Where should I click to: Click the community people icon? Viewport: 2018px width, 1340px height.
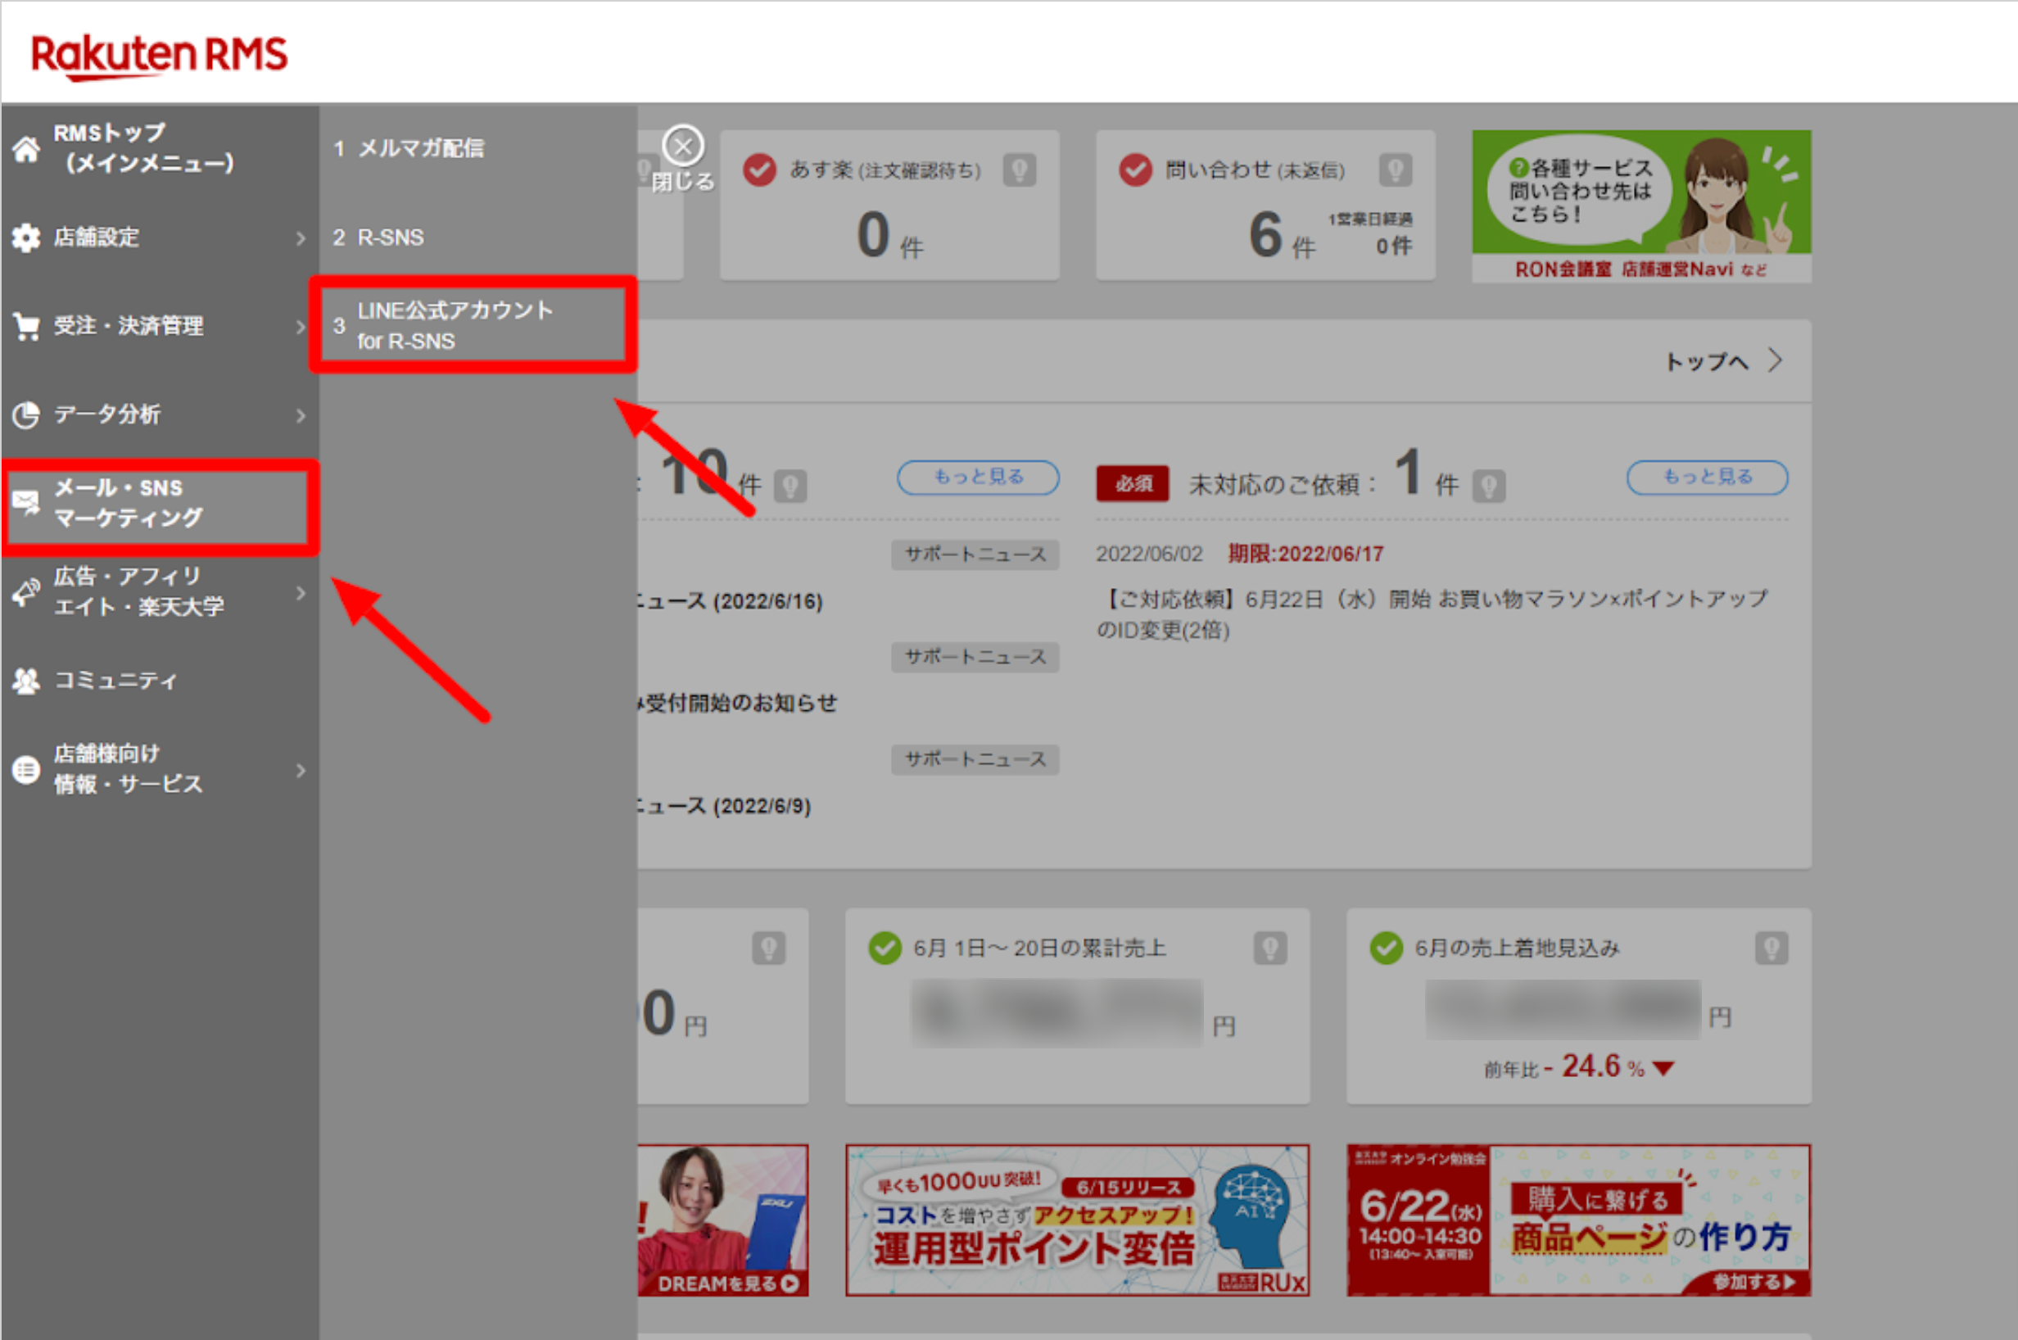26,681
